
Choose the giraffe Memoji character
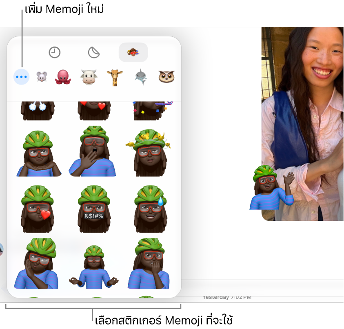[115, 78]
